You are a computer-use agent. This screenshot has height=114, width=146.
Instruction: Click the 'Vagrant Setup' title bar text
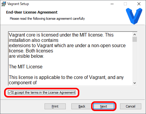(x=18, y=4)
